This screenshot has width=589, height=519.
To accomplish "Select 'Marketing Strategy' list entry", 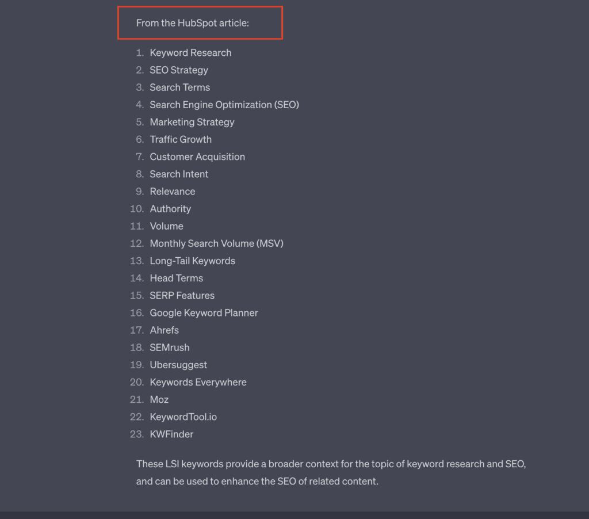I will pos(192,122).
